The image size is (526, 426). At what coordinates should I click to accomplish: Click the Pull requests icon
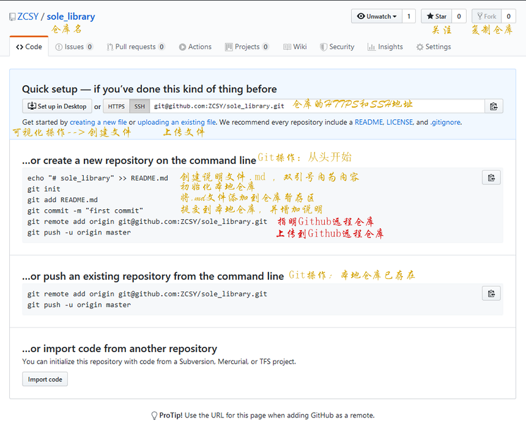click(109, 47)
